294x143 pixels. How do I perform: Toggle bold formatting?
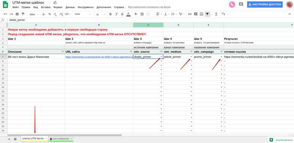tap(111, 14)
